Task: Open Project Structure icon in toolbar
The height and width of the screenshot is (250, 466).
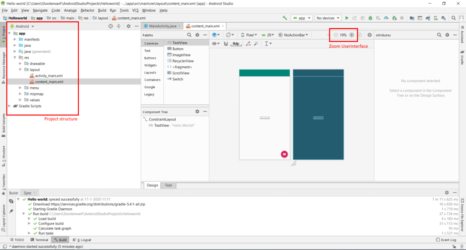Action: (412, 18)
